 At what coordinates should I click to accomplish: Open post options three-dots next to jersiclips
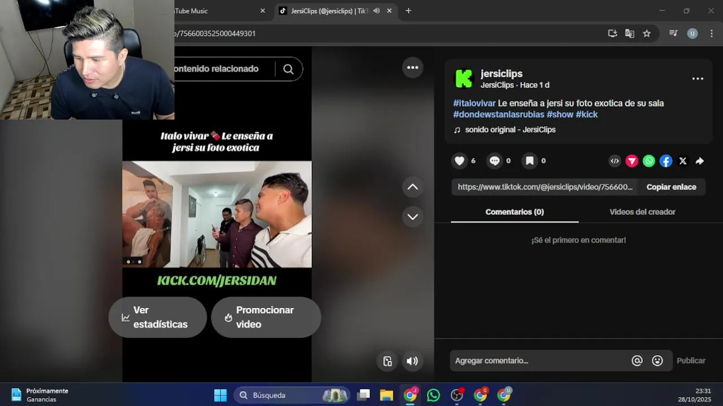click(698, 78)
